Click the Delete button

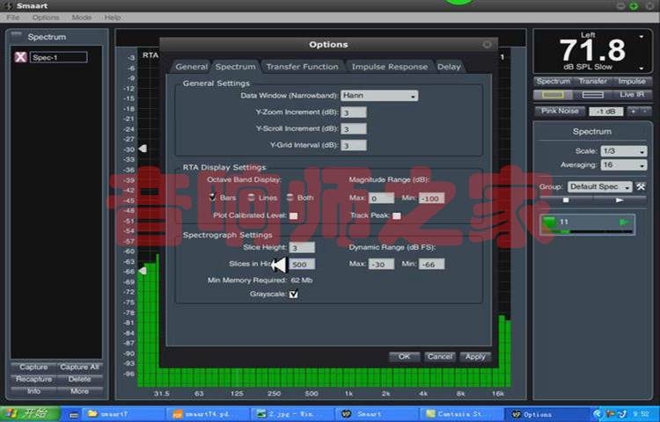[79, 379]
